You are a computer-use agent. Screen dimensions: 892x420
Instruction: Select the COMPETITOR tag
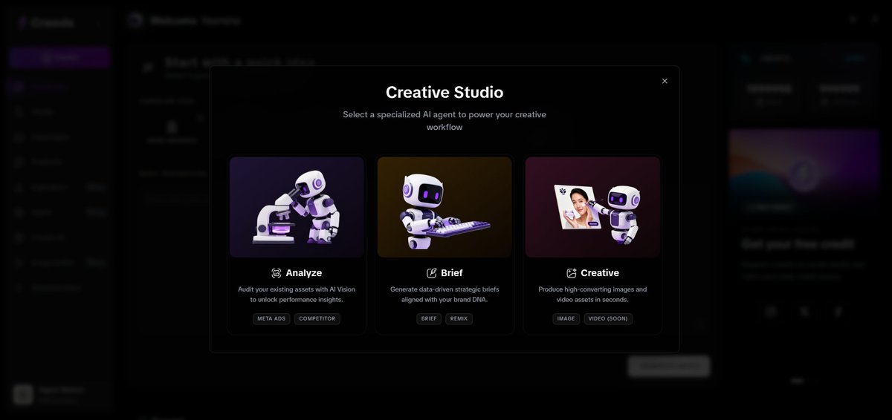pos(317,319)
